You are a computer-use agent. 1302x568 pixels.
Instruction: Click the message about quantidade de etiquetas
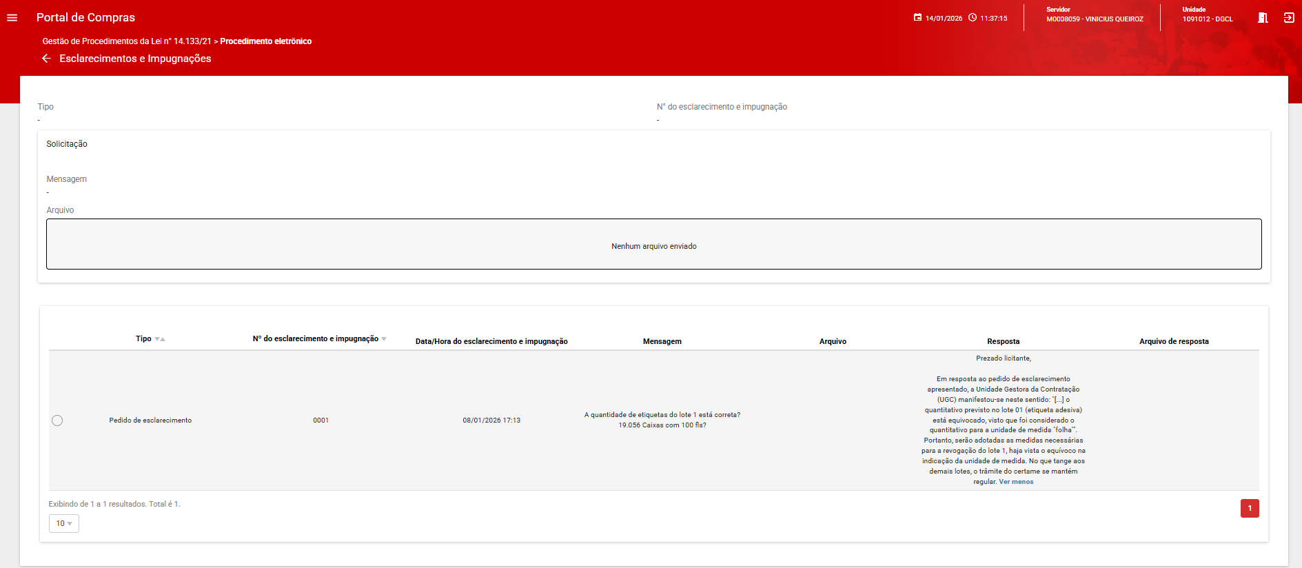click(x=662, y=420)
